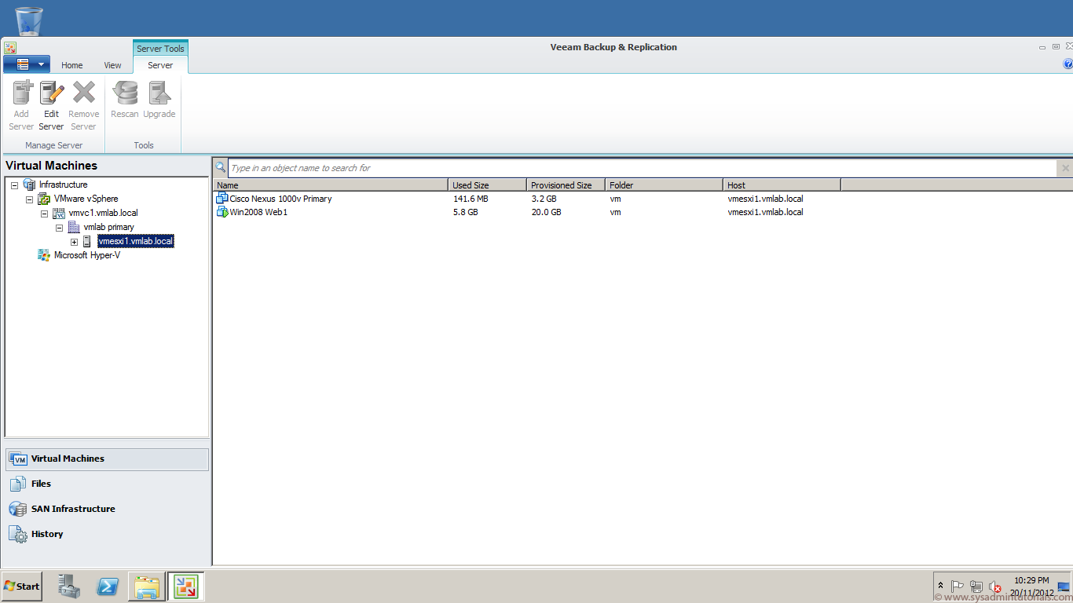Open the Virtual Machines navigation pane
1073x603 pixels.
tap(108, 459)
